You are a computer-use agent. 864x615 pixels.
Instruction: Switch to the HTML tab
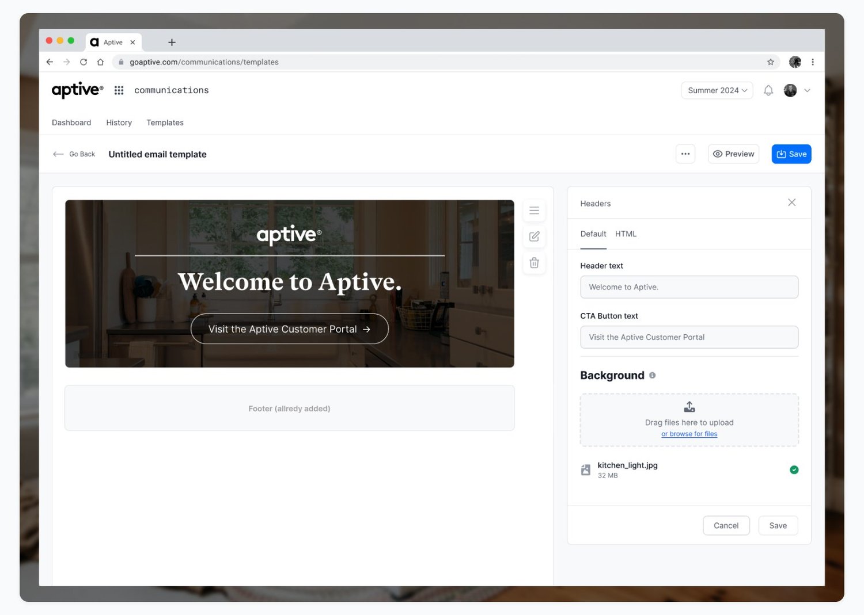pyautogui.click(x=626, y=234)
